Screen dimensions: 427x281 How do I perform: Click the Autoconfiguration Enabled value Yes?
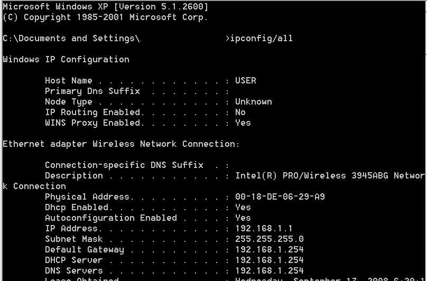243,218
